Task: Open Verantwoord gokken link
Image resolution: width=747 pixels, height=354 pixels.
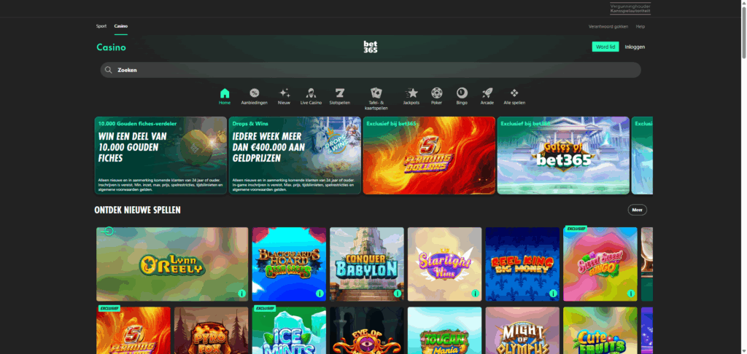Action: [608, 27]
